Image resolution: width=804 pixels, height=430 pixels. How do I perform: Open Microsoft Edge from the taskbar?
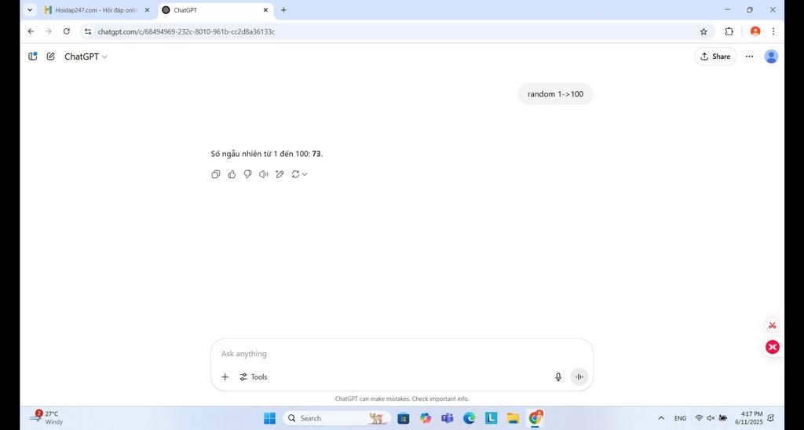point(470,418)
